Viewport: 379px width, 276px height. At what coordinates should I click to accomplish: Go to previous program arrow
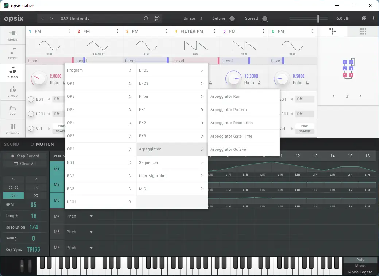pos(43,18)
